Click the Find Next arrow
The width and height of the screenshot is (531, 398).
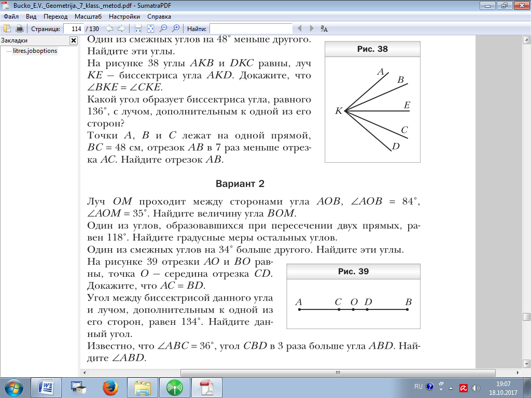(312, 29)
